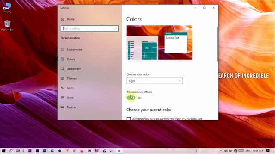Click the Settings window vertical scrollbar
The image size is (275, 154).
coord(217,44)
